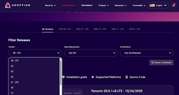The image size is (179, 95).
Task: Collapse the Version 25 - LTS dropdown
Action: 35,53
